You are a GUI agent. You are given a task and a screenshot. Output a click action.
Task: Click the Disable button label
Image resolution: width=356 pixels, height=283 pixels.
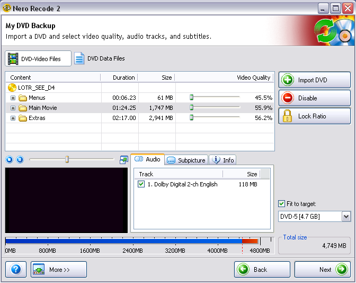(307, 98)
